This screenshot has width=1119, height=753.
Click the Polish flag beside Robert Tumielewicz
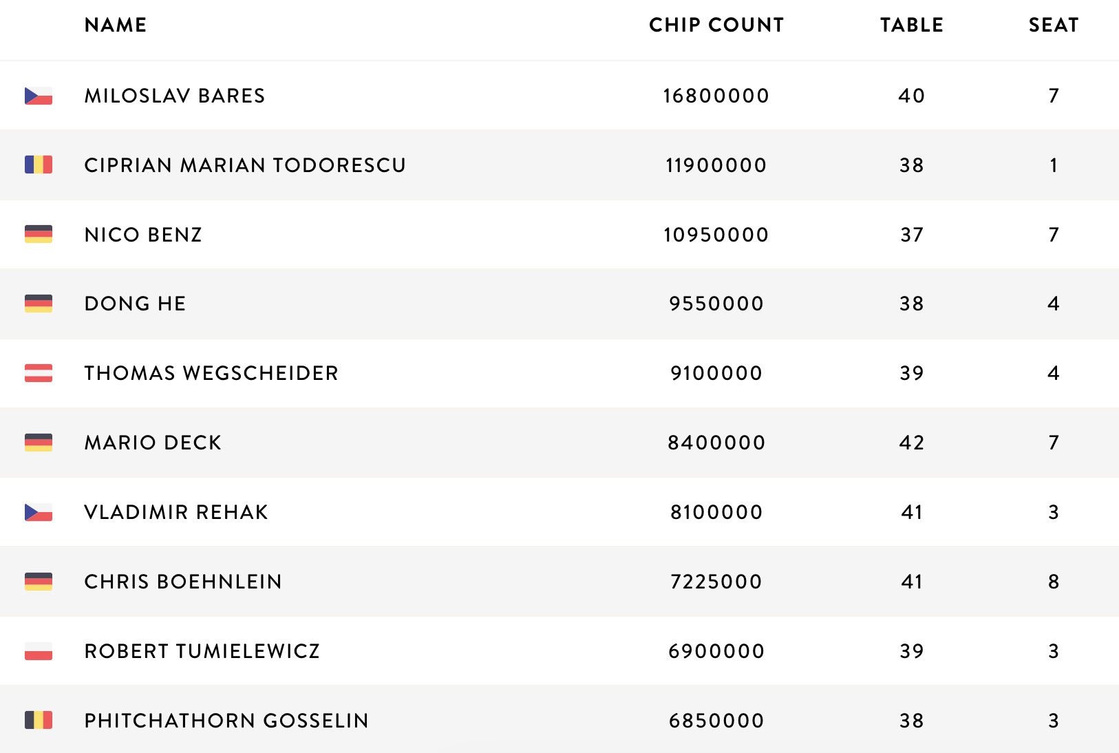(x=39, y=651)
